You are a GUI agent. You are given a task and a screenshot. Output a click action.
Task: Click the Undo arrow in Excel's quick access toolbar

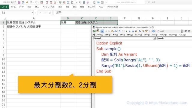coord(31,2)
